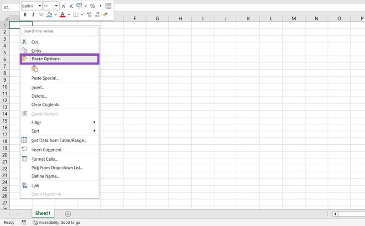The image size is (365, 226).
Task: Expand the font color dropdown arrow
Action: 69,15
